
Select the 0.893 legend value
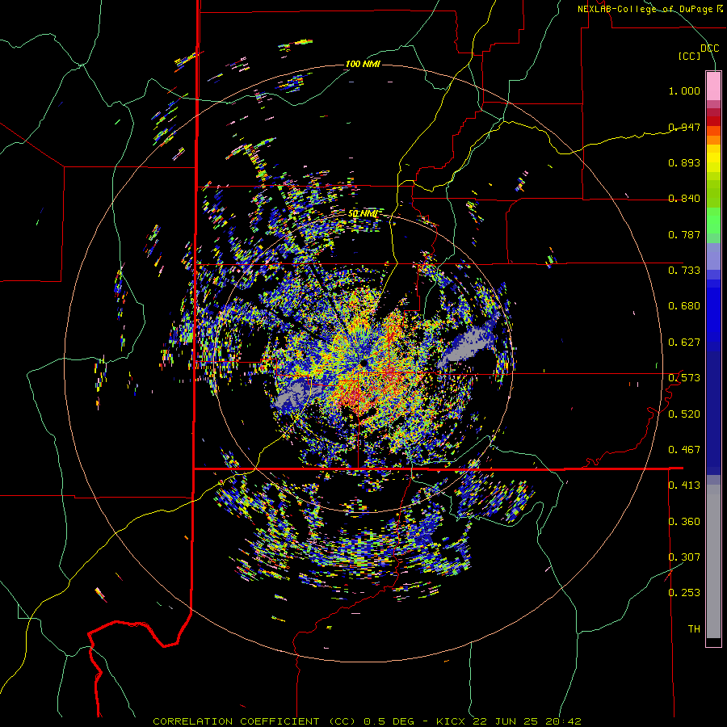coord(684,162)
